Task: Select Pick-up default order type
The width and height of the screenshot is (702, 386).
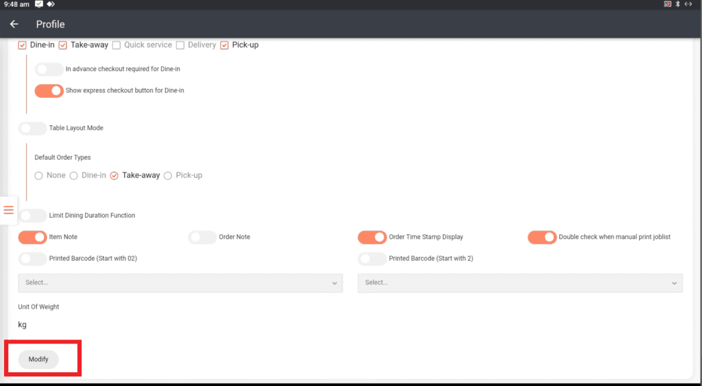Action: (x=168, y=176)
